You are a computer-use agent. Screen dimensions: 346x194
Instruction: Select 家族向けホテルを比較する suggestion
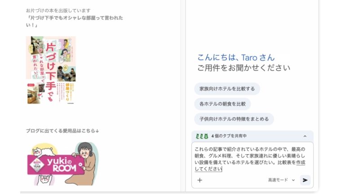click(227, 89)
